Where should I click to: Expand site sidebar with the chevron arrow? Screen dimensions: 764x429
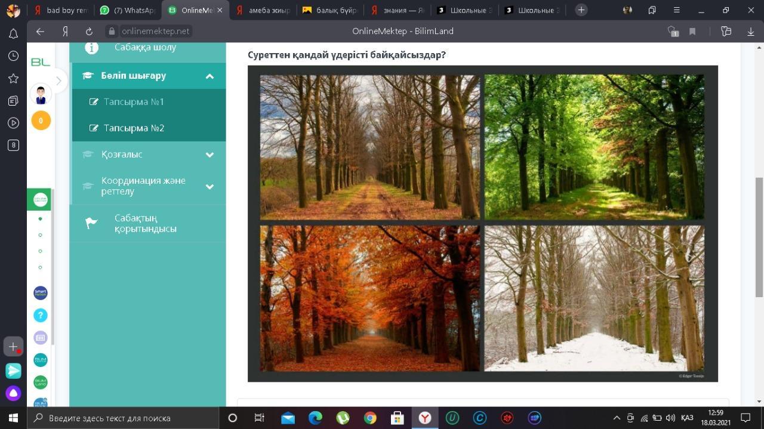click(x=58, y=81)
